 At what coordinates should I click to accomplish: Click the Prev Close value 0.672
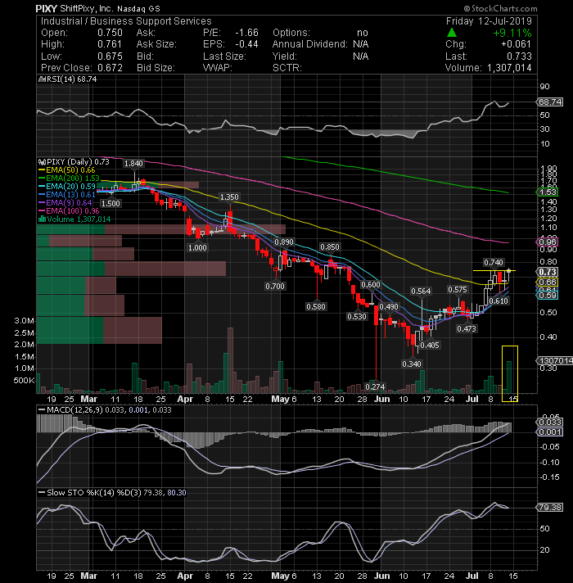(x=110, y=68)
